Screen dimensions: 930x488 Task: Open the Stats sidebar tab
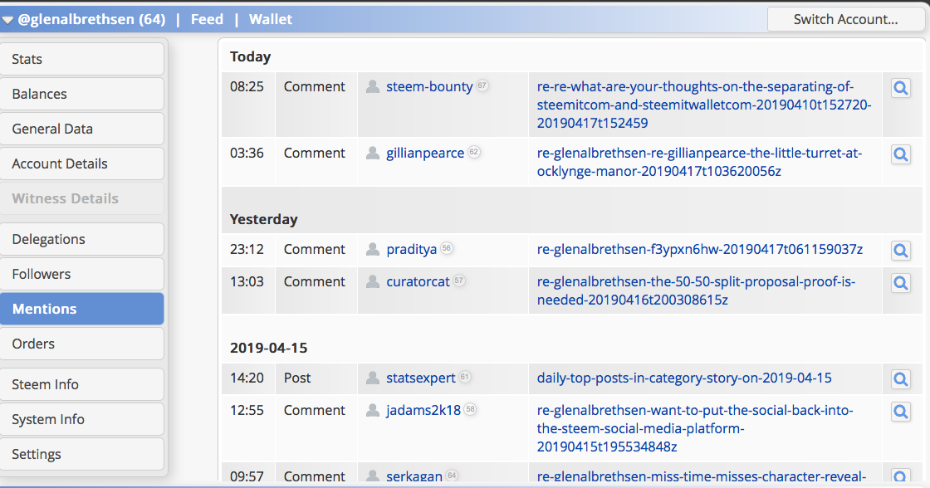[82, 59]
